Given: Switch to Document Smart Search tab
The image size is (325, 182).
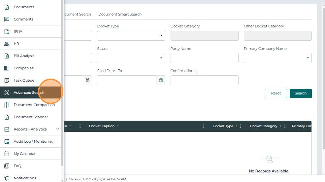Looking at the screenshot, I should point(120,14).
